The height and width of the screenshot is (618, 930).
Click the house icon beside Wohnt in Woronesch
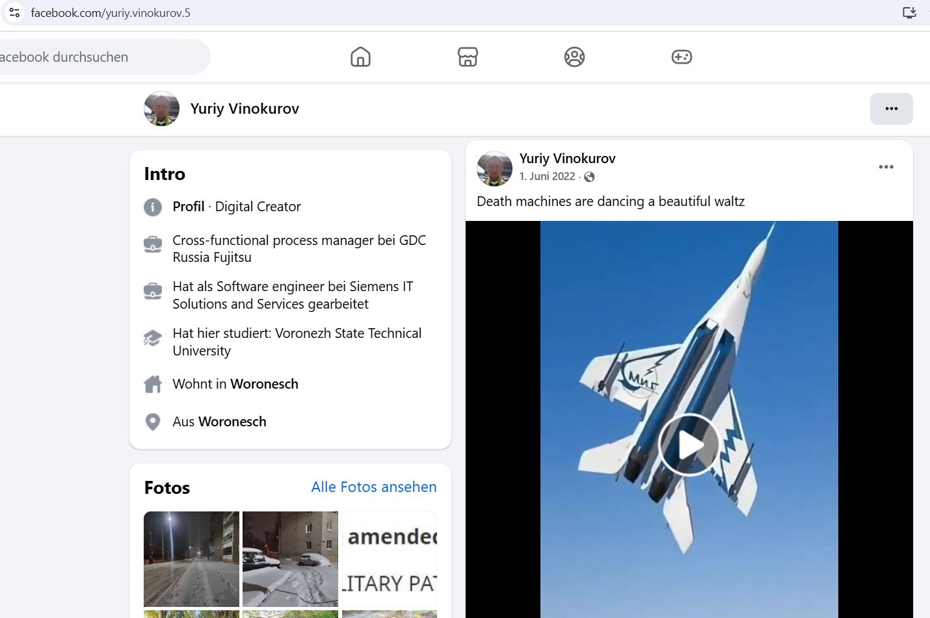point(153,384)
